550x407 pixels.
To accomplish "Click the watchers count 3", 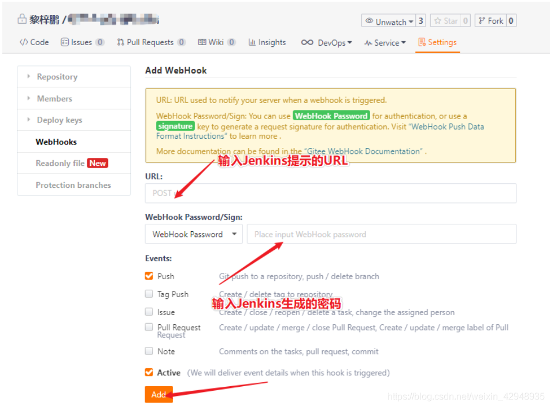I will click(x=420, y=21).
